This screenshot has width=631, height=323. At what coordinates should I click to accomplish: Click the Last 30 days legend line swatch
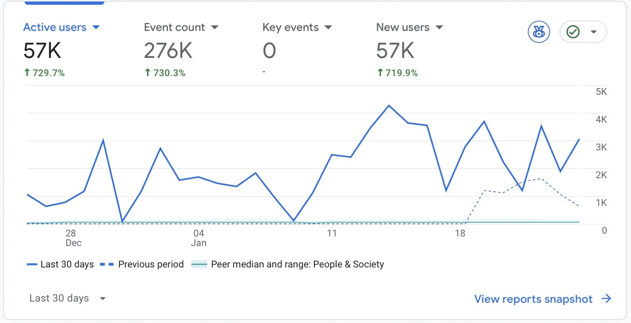(32, 264)
